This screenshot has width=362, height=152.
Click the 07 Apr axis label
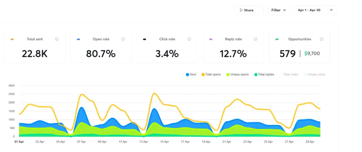81,142
